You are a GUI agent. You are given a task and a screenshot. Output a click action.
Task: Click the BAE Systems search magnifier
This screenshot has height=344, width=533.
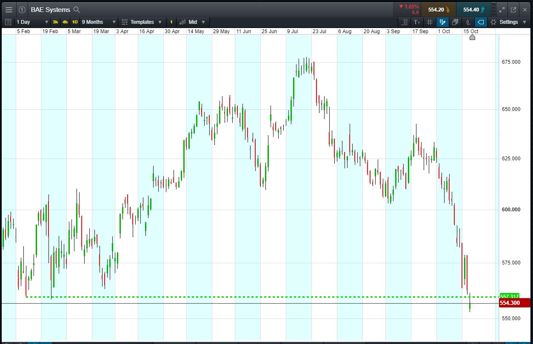(x=77, y=9)
